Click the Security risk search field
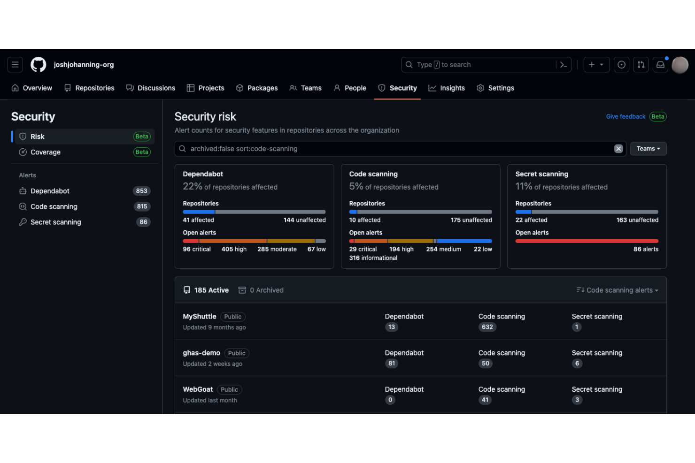Viewport: 695px width, 463px height. tap(376, 149)
